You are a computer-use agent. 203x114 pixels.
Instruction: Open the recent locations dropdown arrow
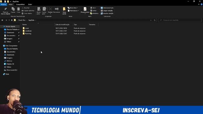[x=9, y=20]
